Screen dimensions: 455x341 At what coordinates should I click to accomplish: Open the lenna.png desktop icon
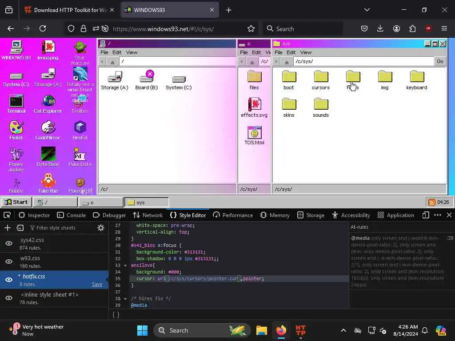click(x=48, y=50)
